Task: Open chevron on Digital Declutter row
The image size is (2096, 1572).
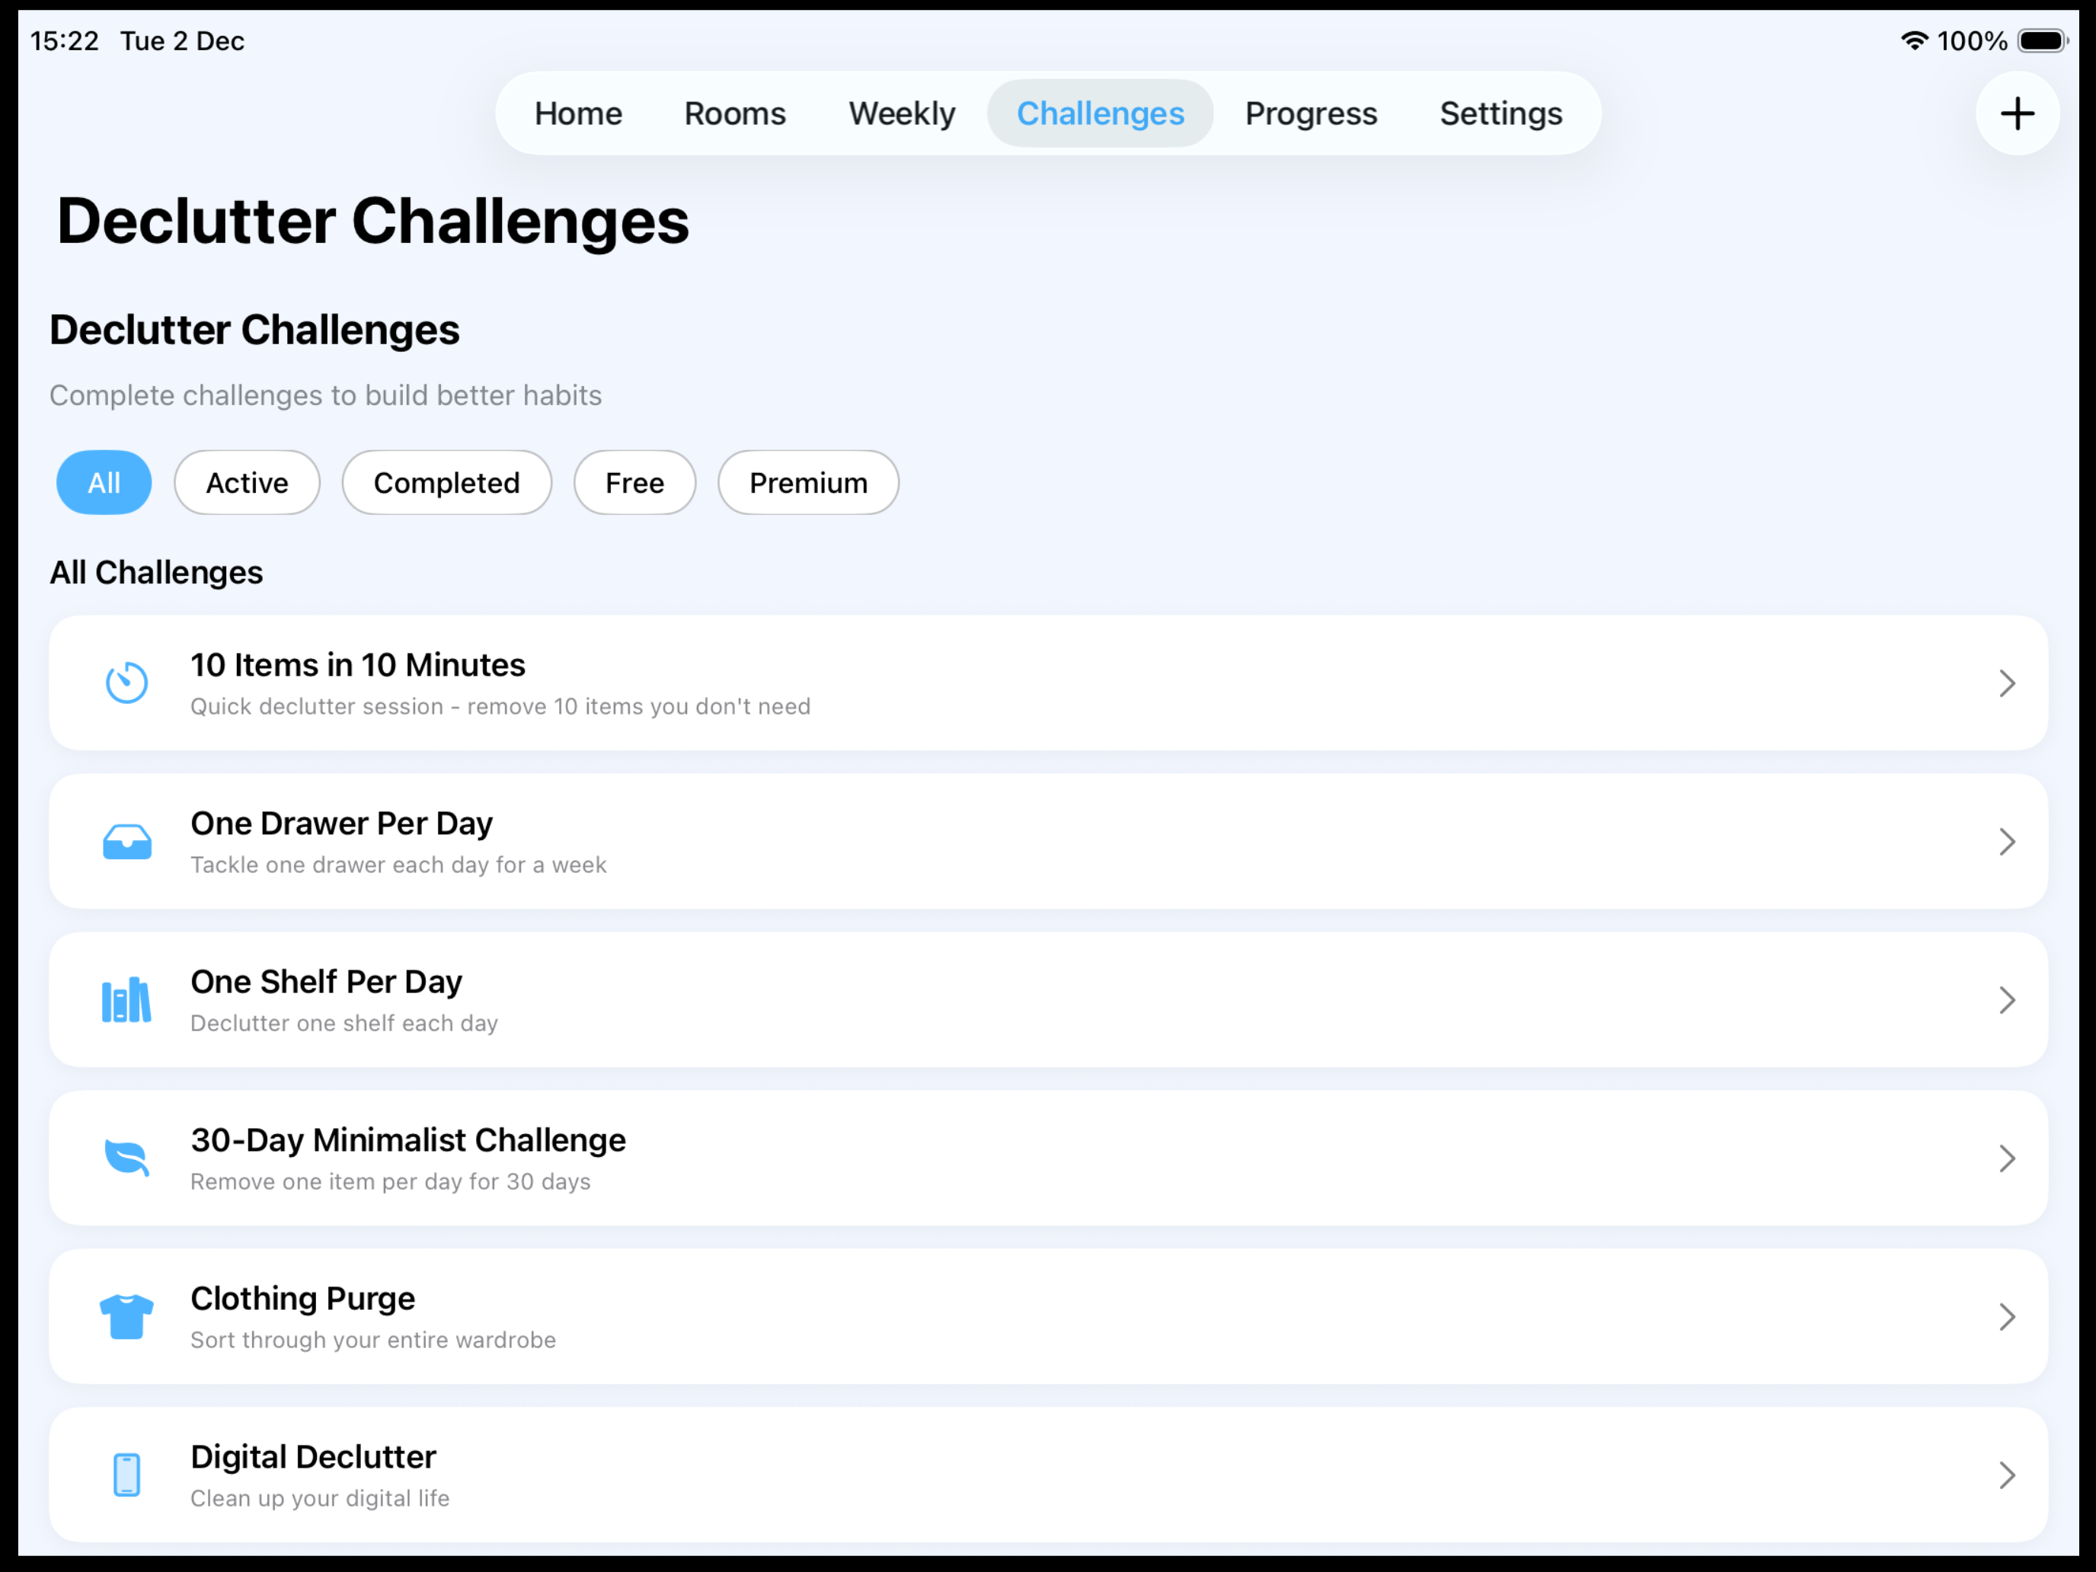Action: tap(2007, 1475)
